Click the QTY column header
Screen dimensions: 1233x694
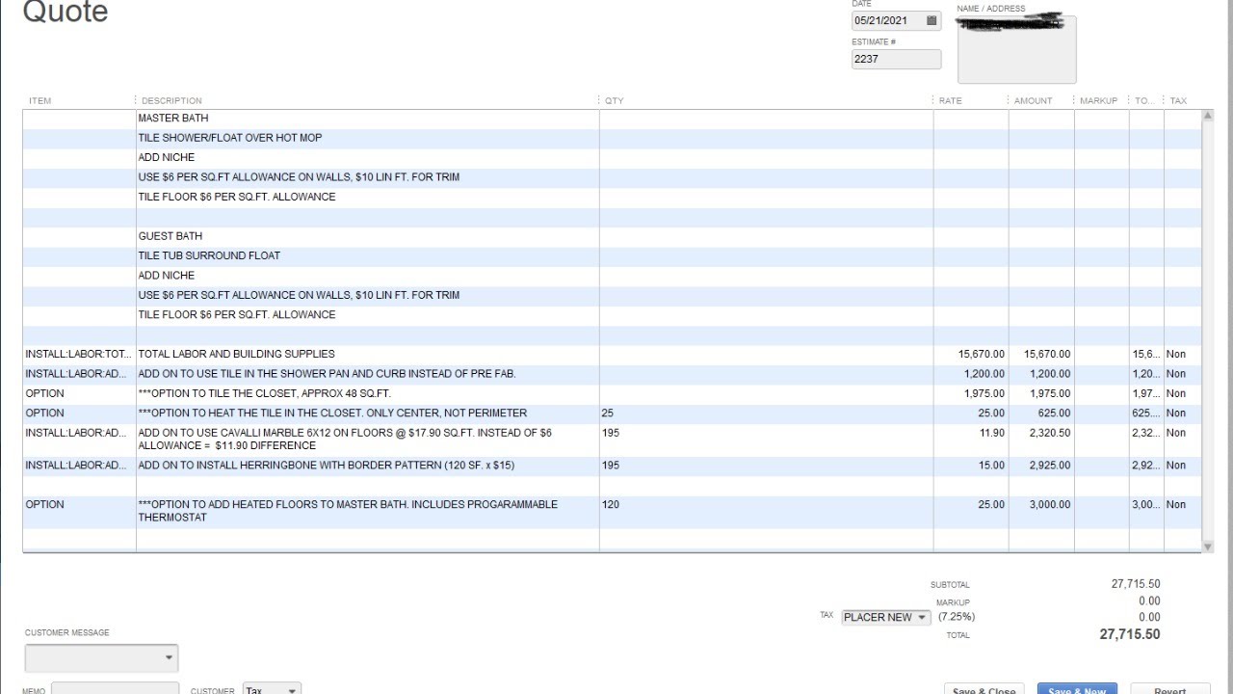point(615,100)
